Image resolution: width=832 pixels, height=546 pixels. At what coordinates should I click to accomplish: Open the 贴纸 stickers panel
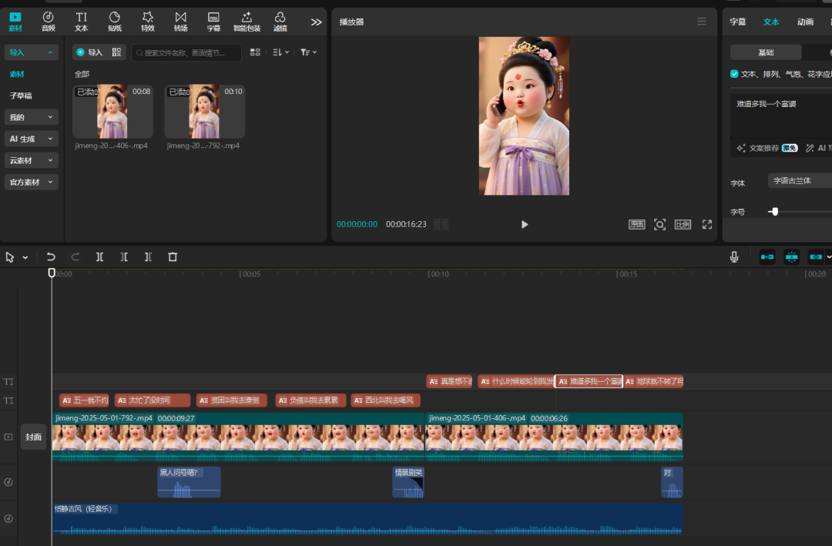tap(114, 22)
